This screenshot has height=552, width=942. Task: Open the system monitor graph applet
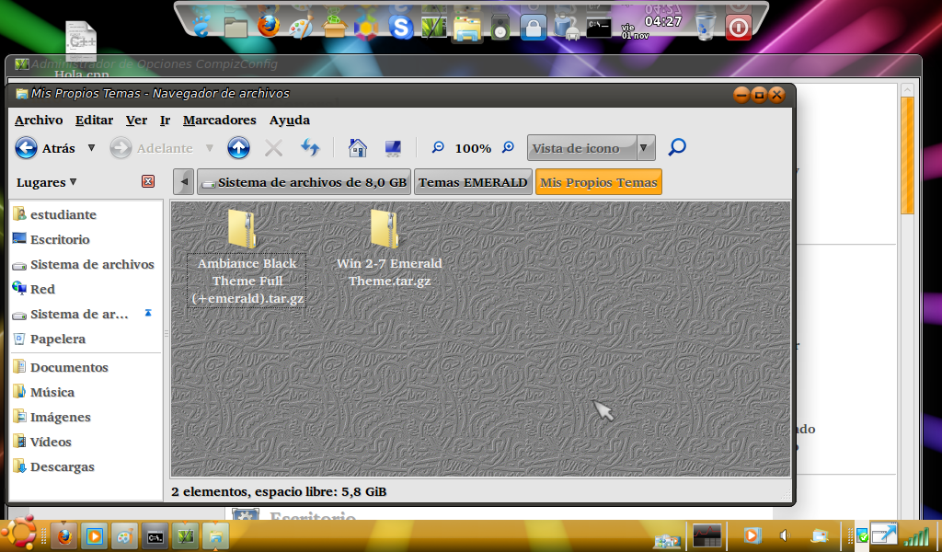click(706, 535)
